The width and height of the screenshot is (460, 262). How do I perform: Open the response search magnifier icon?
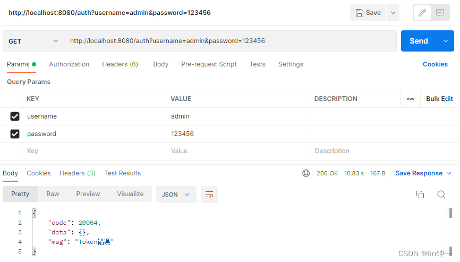click(x=441, y=194)
